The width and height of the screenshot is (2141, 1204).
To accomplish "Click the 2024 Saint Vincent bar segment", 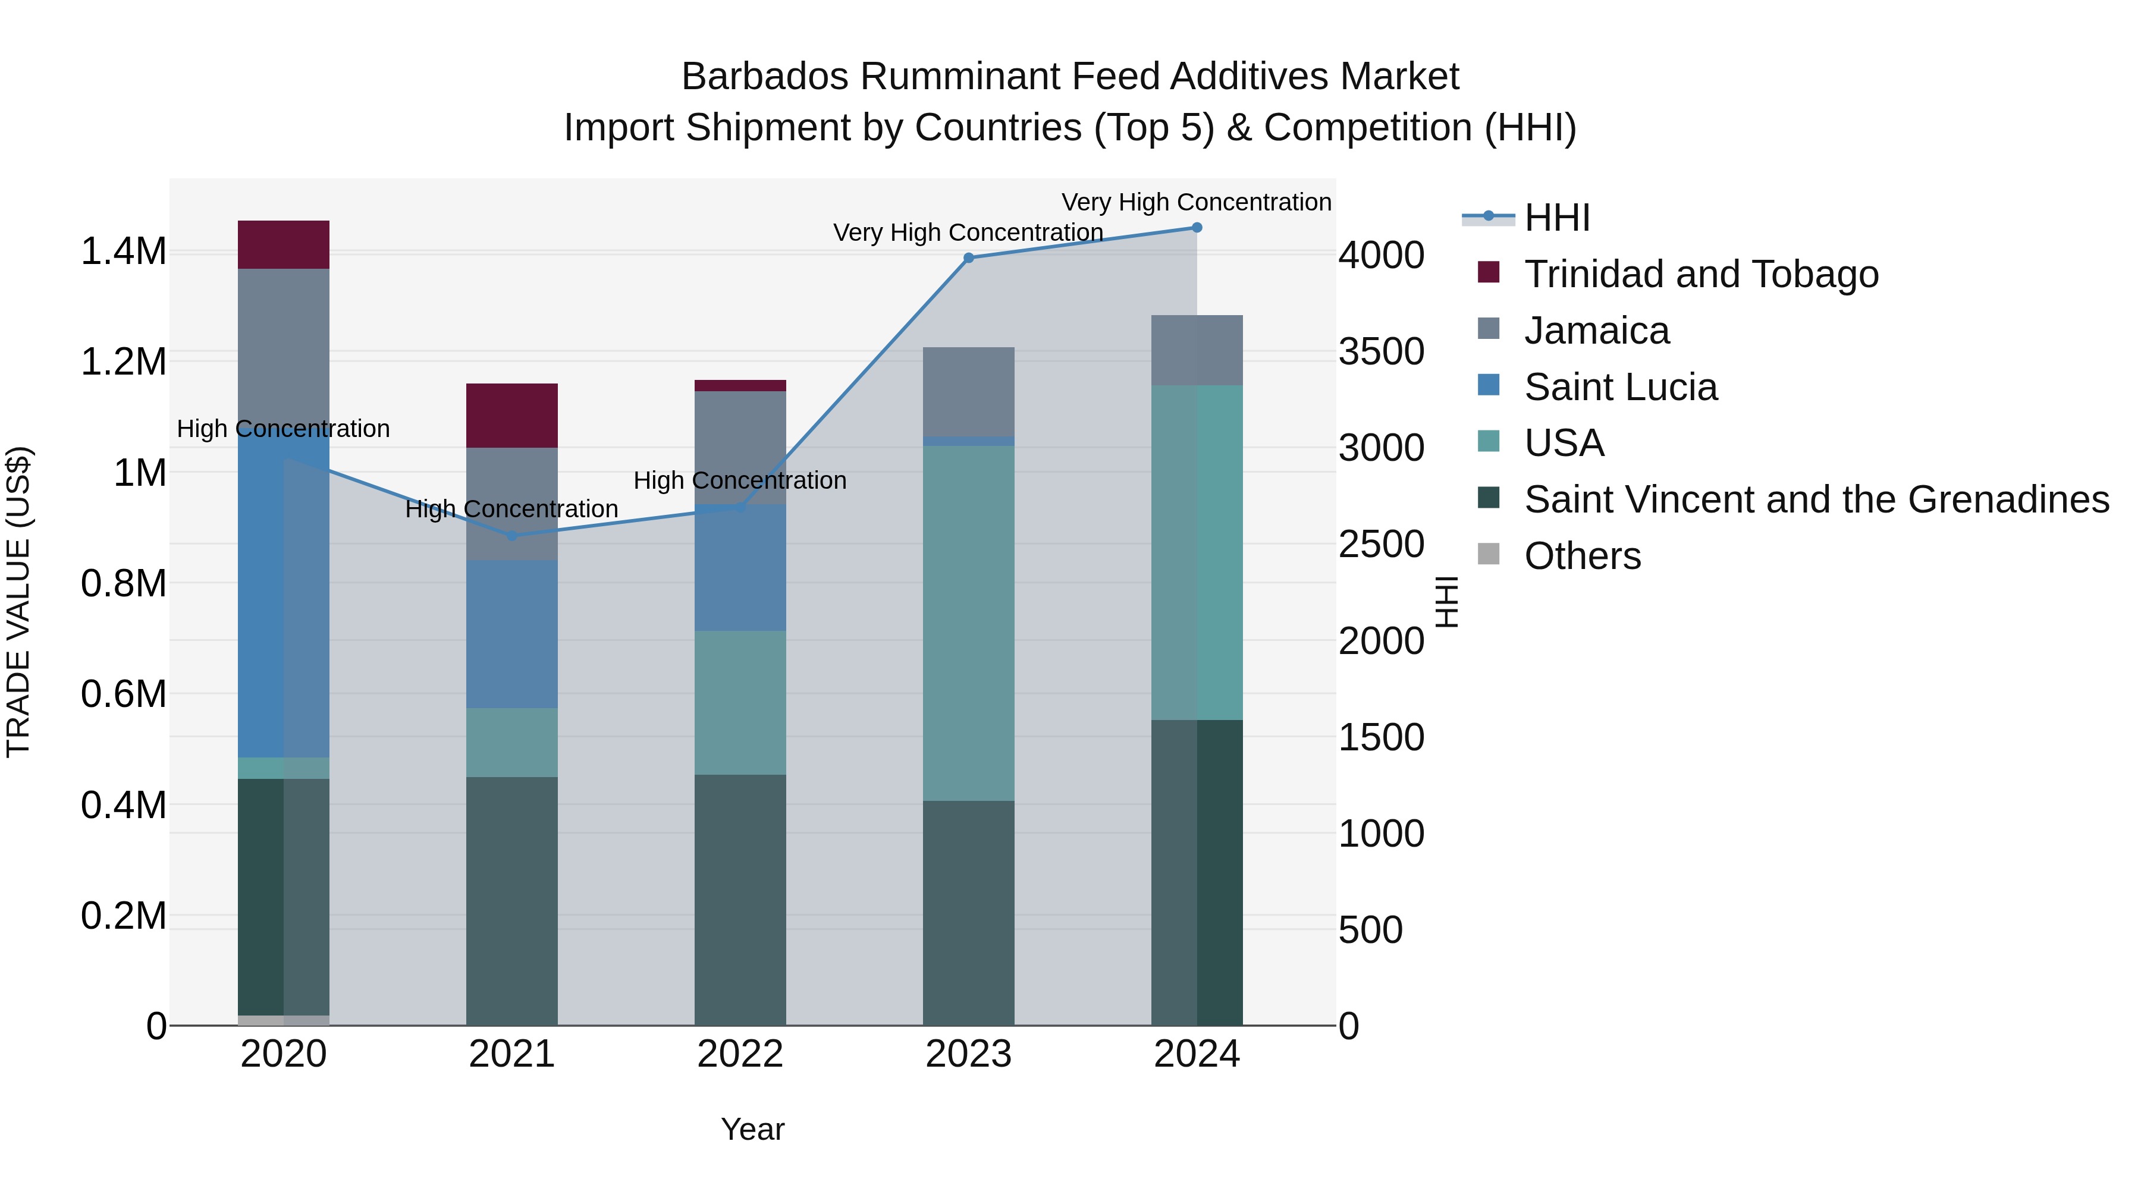I will (x=1197, y=873).
